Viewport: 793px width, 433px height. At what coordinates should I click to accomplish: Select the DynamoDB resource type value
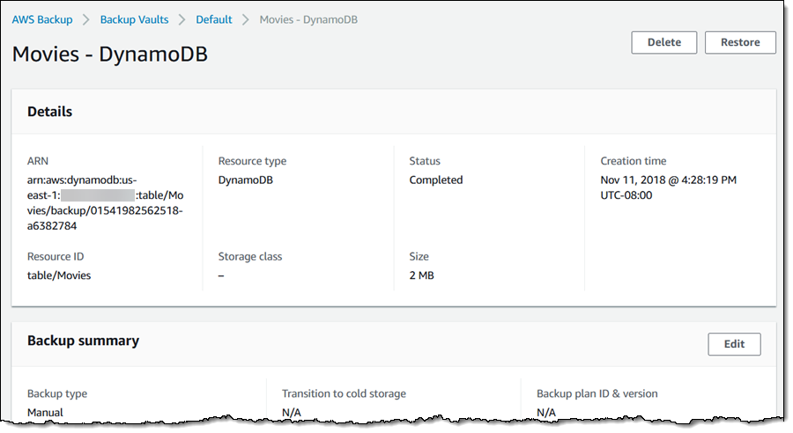(247, 180)
